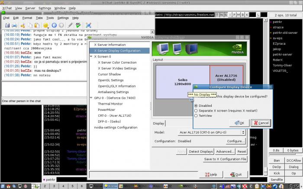Select Separate X screen radio option

click(226, 111)
